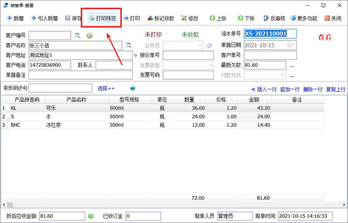Click the 新增 toolbar button
The height and width of the screenshot is (223, 348).
coord(15,18)
